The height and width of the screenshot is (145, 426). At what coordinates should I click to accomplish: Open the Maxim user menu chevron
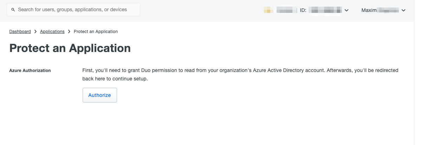(x=404, y=11)
